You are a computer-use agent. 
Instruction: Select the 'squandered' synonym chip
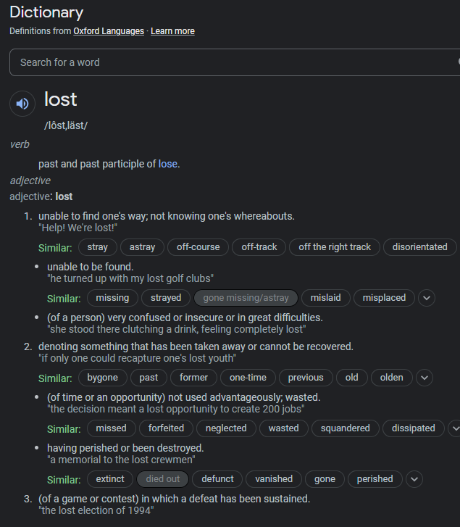pos(346,428)
